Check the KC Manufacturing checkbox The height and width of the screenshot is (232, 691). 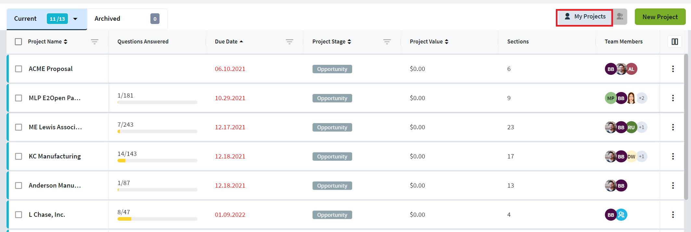tap(19, 156)
